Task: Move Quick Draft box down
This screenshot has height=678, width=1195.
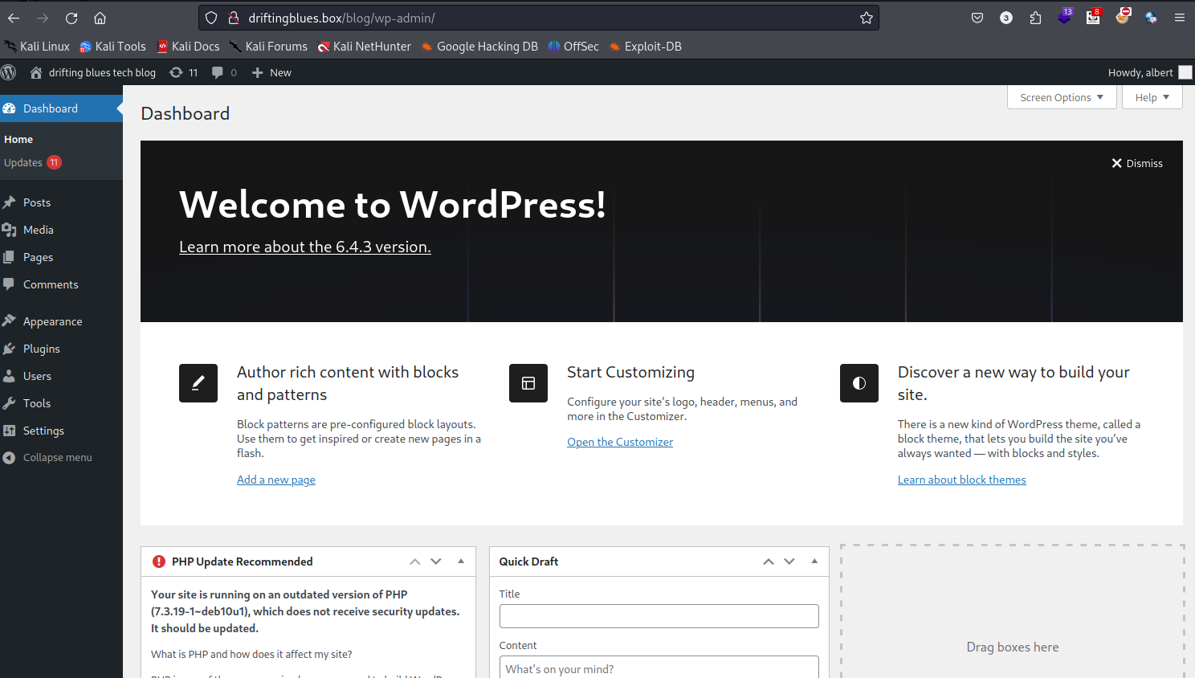Action: pos(789,562)
